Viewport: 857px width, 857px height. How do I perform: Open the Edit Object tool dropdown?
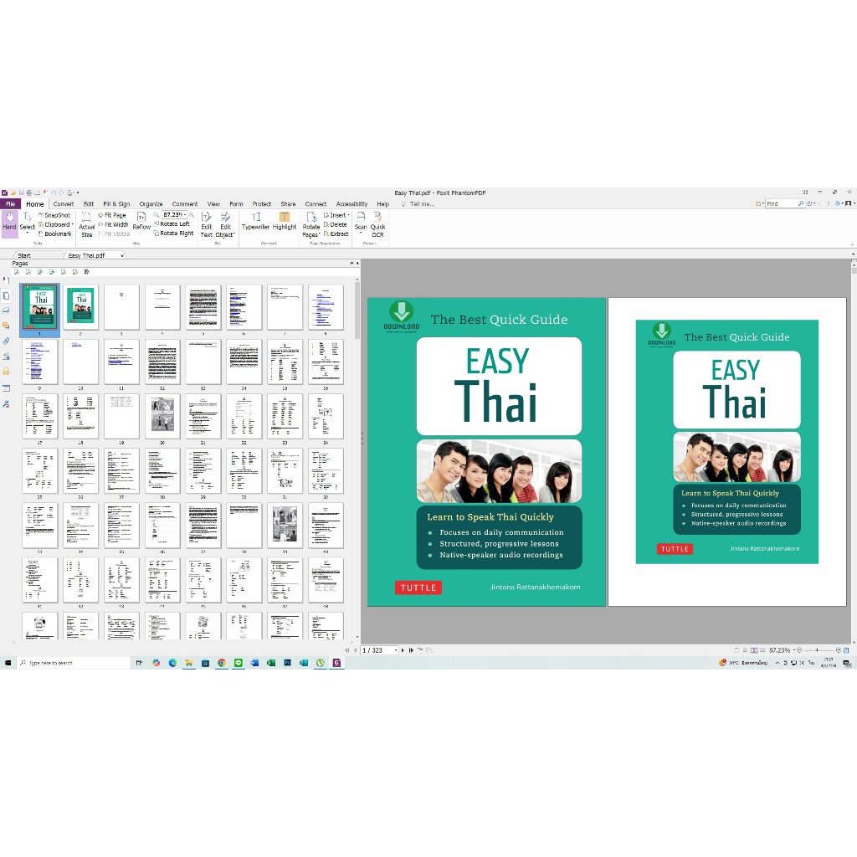(x=225, y=224)
